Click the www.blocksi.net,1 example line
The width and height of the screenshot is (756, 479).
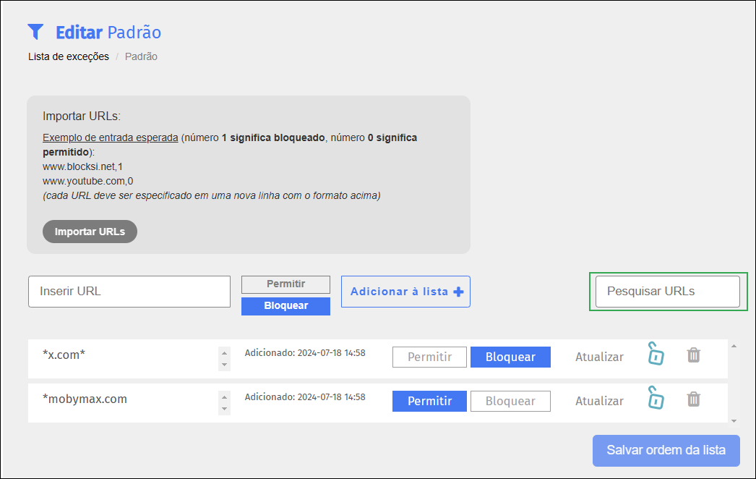tap(82, 166)
